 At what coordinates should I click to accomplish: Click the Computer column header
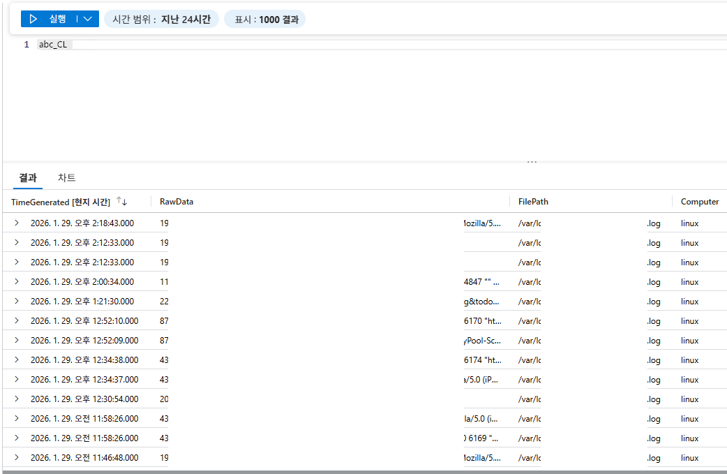(x=700, y=202)
